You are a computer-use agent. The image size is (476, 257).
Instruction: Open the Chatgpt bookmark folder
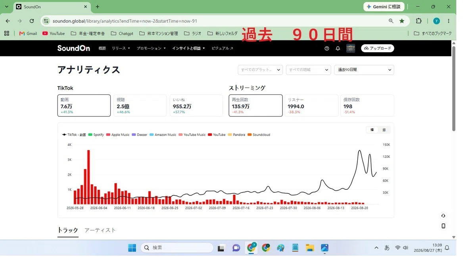(122, 34)
